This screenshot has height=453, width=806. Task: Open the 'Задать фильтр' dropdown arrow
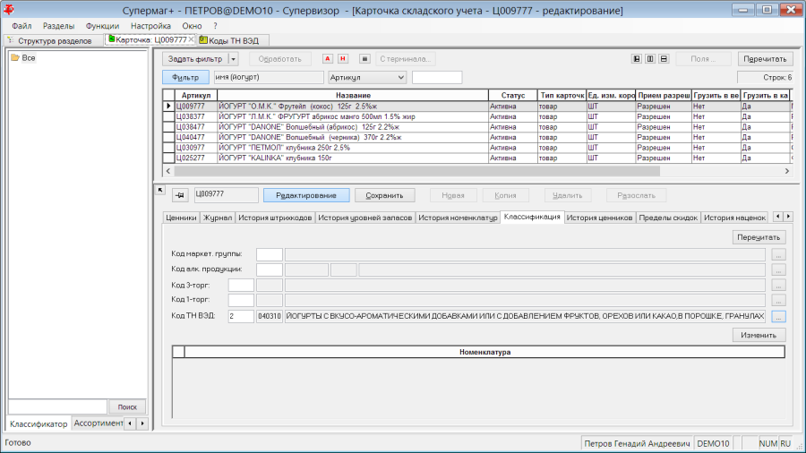click(233, 59)
